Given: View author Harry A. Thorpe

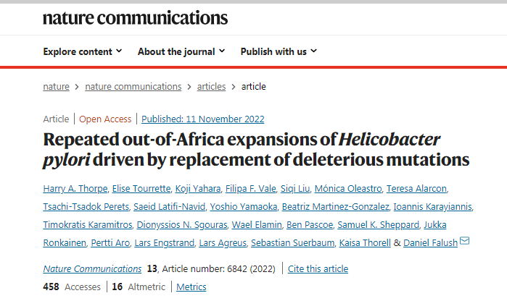Looking at the screenshot, I should tap(75, 189).
